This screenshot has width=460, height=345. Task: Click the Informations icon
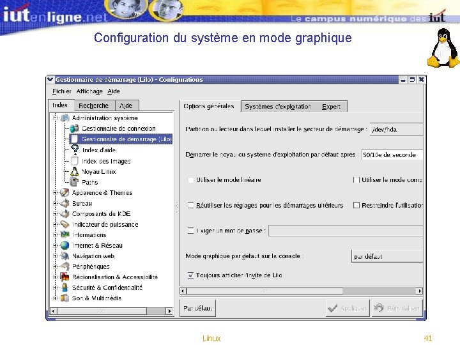pyautogui.click(x=65, y=234)
